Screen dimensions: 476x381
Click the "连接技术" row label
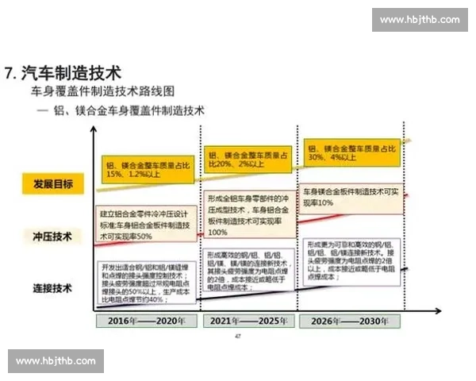pyautogui.click(x=52, y=288)
